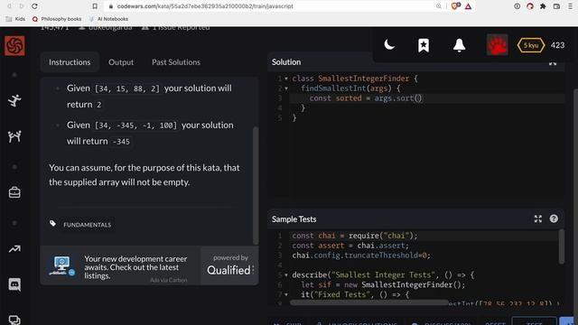This screenshot has height=325, width=578.
Task: Open the trending leaderboard arrow icon
Action: tap(14, 249)
